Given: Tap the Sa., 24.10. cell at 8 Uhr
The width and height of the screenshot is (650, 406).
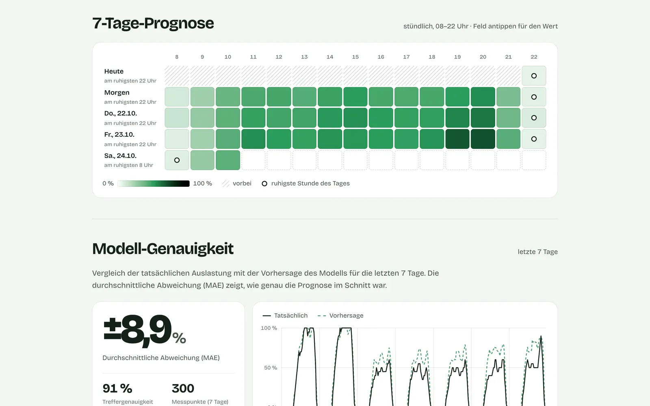Looking at the screenshot, I should point(177,160).
